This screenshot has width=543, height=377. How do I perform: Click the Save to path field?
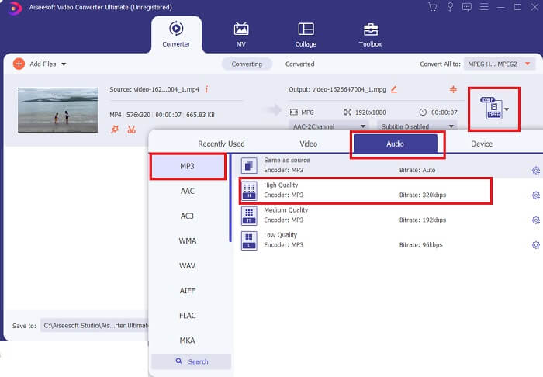[x=95, y=326]
